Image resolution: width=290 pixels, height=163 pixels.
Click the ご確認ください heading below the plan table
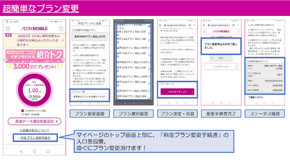click(256, 97)
